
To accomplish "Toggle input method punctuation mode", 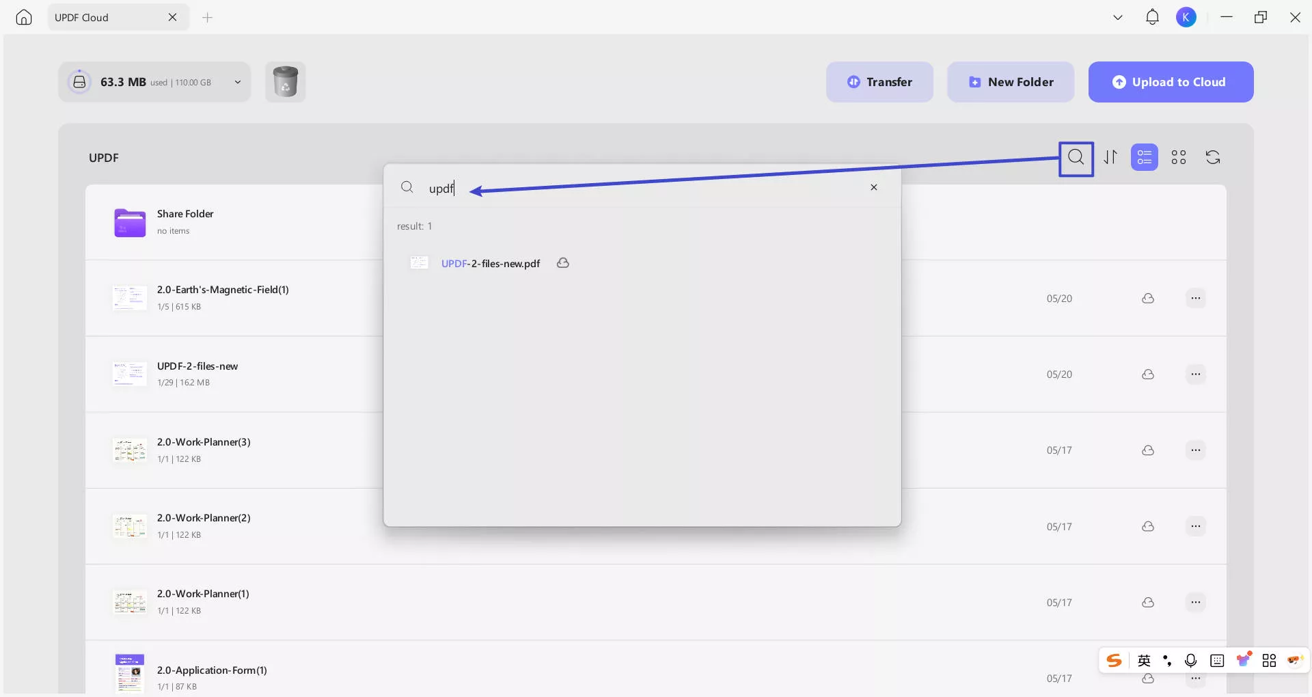I will click(1167, 660).
